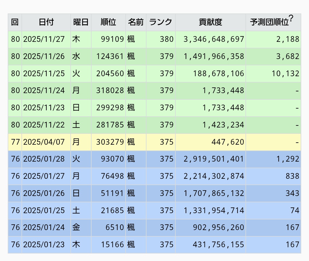The image size is (309, 261).
Task: Click the 曜日 column header
Action: tap(81, 22)
